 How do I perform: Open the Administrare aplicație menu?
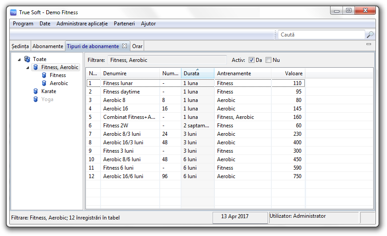(82, 24)
